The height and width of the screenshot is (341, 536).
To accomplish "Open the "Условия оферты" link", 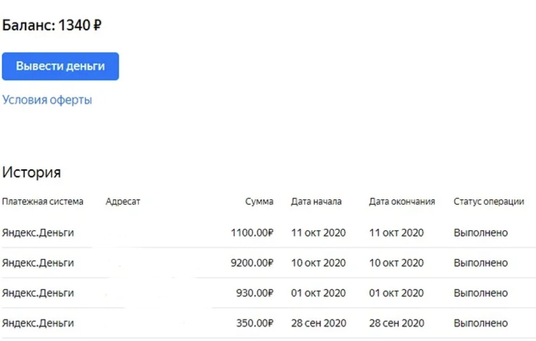I will coord(47,100).
